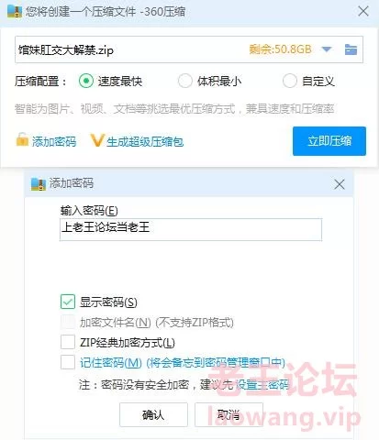
Task: Click the 360 Zip app icon in title bar
Action: [x=15, y=12]
